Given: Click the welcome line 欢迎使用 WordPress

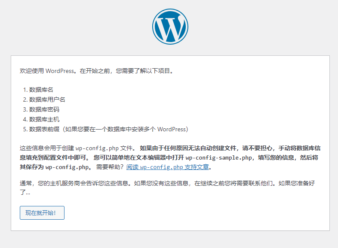Looking at the screenshot, I should (97, 71).
